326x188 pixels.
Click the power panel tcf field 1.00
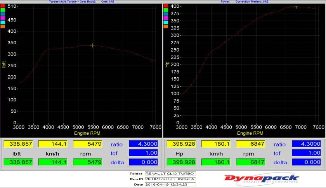306,153
